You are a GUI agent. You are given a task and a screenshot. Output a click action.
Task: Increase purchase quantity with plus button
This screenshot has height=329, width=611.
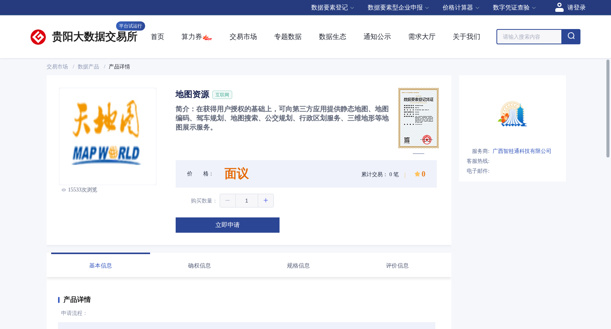pyautogui.click(x=266, y=201)
